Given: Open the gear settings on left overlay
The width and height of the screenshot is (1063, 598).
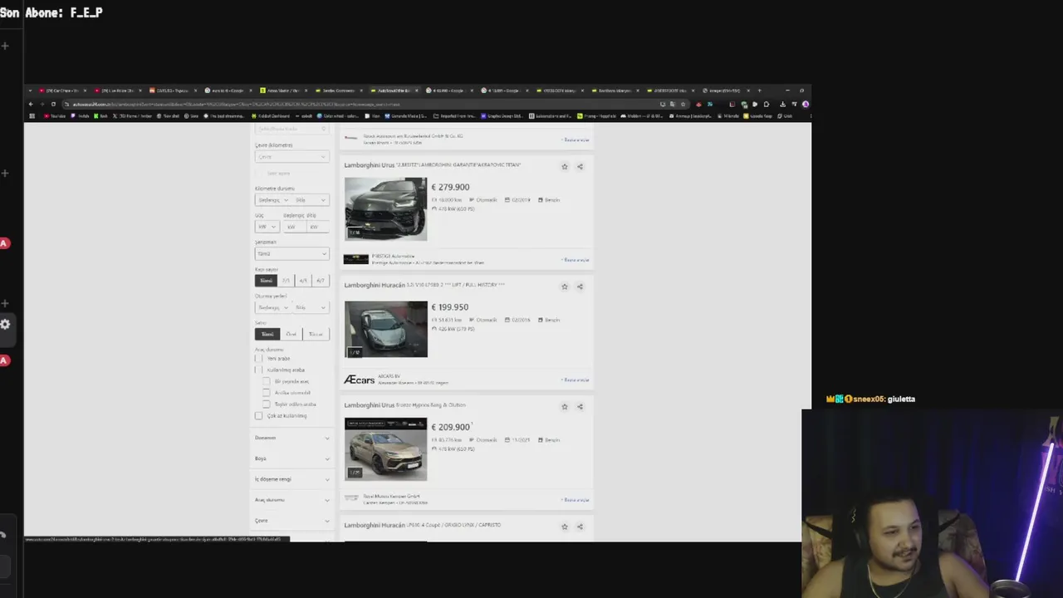Looking at the screenshot, I should coord(5,324).
